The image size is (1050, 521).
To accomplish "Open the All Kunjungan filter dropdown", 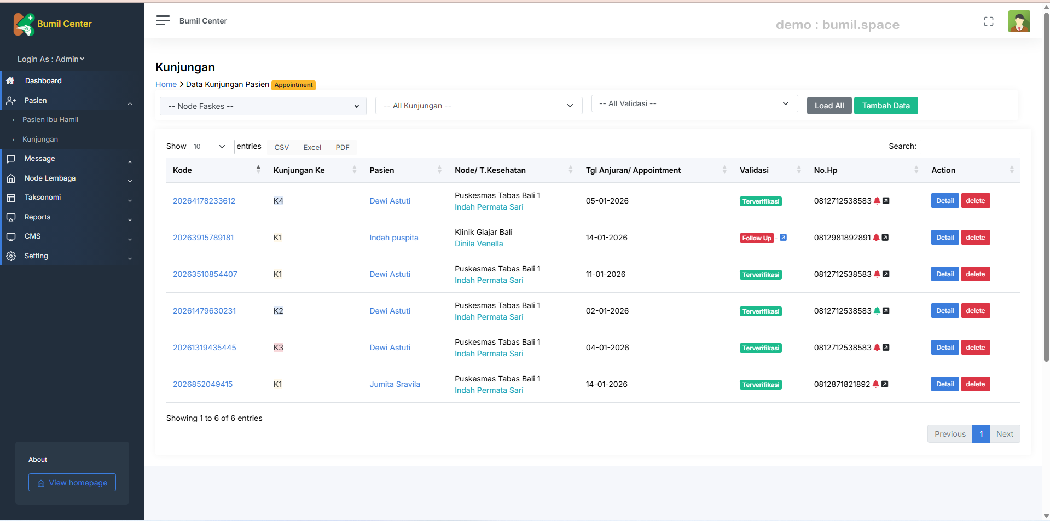I will coord(478,106).
